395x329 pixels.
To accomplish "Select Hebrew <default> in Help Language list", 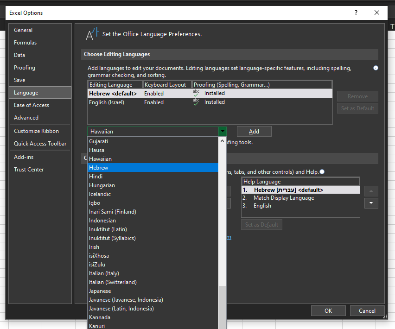I will (300, 190).
